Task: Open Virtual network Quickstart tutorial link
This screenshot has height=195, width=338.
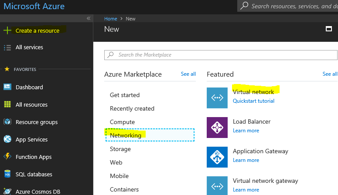Action: (x=253, y=101)
